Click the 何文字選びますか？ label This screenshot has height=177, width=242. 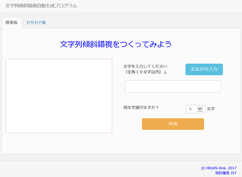[x=141, y=107]
